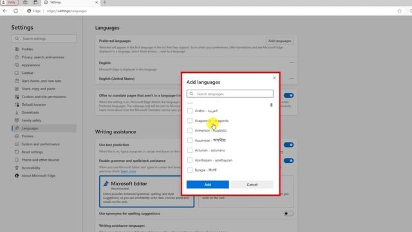Click the Add languages button in Preferred languages
412x232 pixels.
[279, 41]
